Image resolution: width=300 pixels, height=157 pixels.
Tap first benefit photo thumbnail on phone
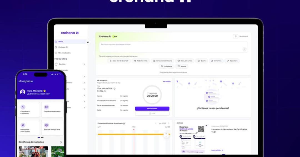point(34,152)
